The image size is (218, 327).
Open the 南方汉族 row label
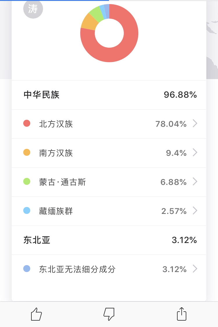[x=56, y=153]
